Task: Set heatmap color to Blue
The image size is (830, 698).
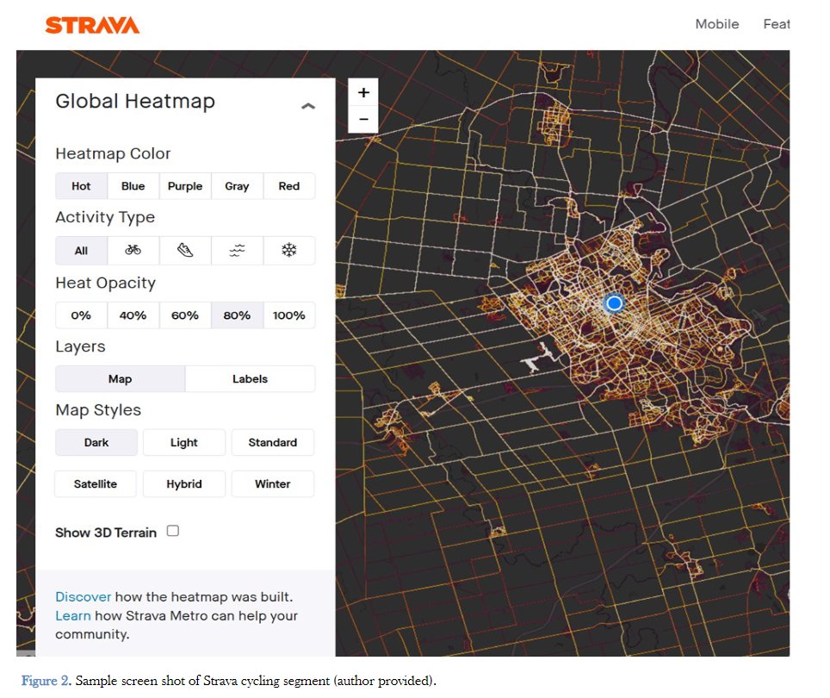Action: [133, 186]
